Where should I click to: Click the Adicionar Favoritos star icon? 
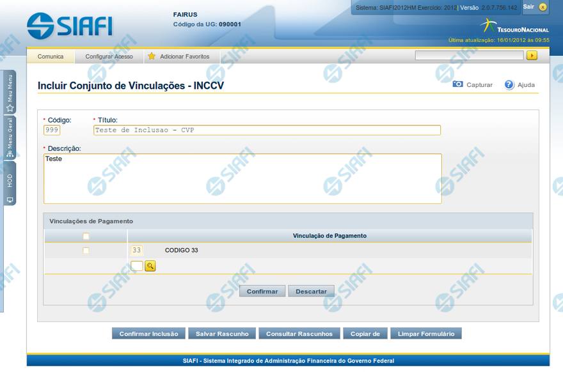(x=152, y=56)
